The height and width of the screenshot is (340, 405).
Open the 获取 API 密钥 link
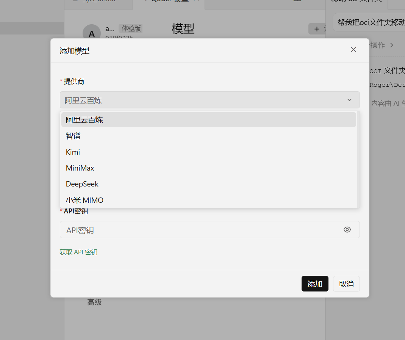78,252
